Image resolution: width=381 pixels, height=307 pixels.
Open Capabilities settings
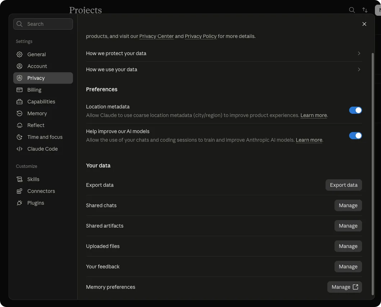point(43,102)
